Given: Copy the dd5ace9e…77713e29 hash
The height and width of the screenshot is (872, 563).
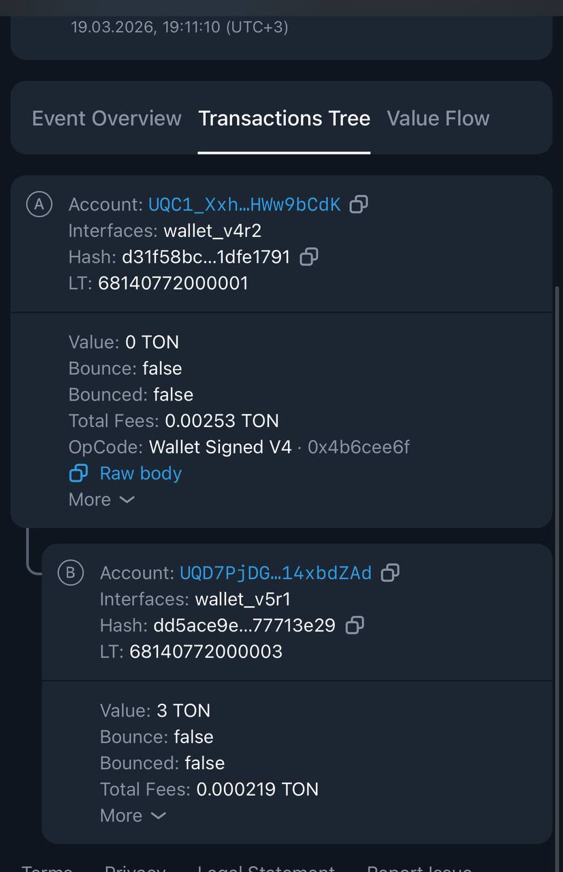Looking at the screenshot, I should click(x=355, y=625).
